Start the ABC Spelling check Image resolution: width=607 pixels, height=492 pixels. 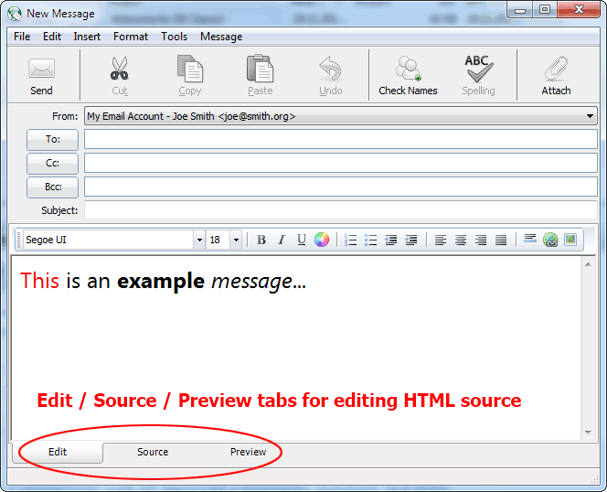[x=478, y=76]
